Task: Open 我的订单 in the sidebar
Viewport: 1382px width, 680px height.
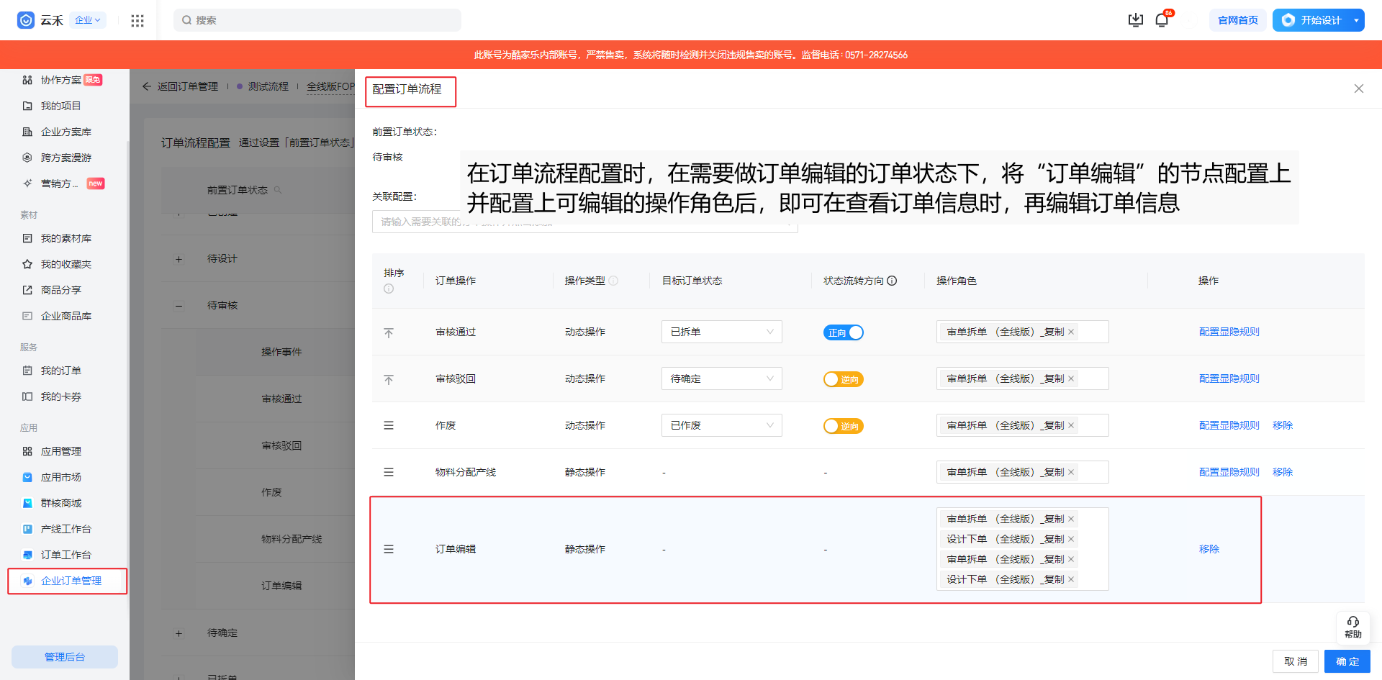Action: point(60,371)
